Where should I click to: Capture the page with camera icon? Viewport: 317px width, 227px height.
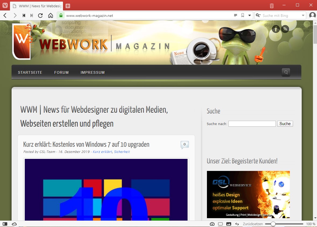(x=212, y=224)
